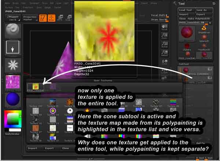
Task: Click Export in texture popup
Action: [x=51, y=149]
